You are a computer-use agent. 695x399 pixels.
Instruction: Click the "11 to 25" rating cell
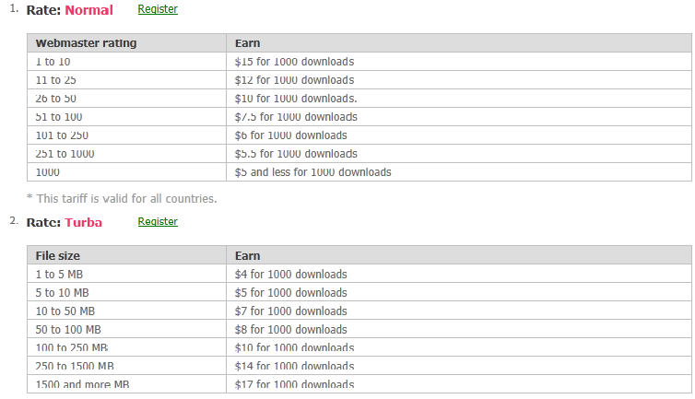[x=55, y=80]
